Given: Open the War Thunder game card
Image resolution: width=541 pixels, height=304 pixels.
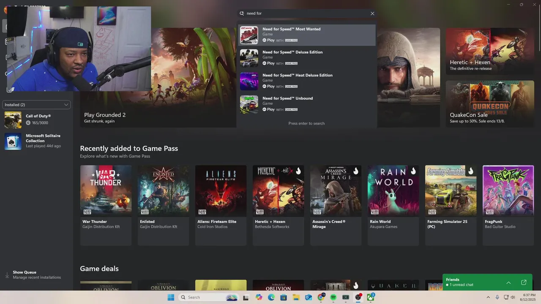Looking at the screenshot, I should 106,205.
